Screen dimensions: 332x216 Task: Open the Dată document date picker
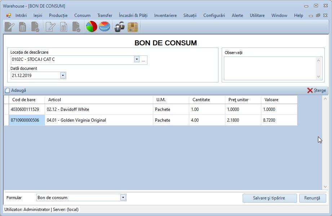click(x=63, y=75)
